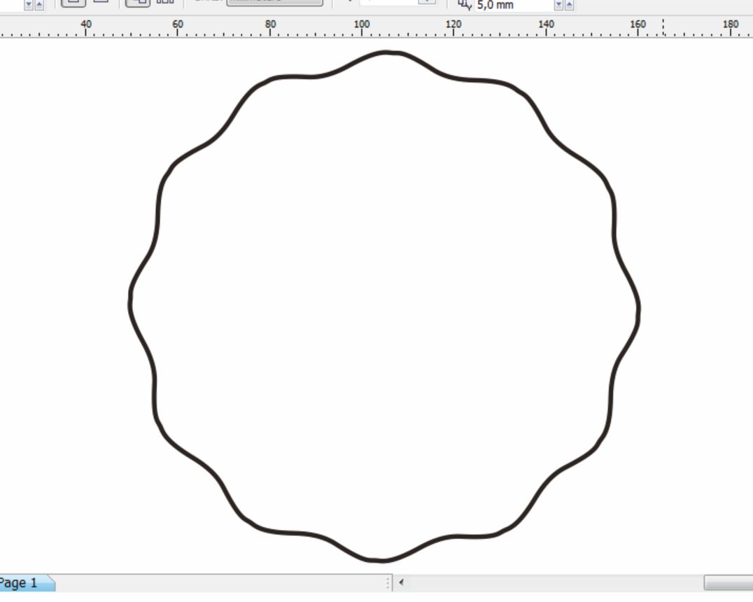Decrease the 5,0 mm value with down stepper
Image resolution: width=753 pixels, height=602 pixels.
(x=558, y=6)
